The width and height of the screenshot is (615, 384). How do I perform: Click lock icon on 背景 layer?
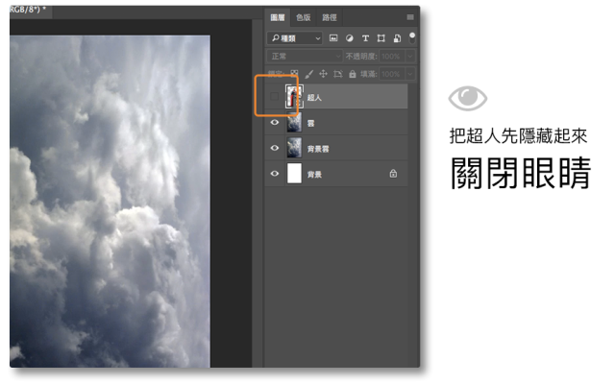coord(392,174)
